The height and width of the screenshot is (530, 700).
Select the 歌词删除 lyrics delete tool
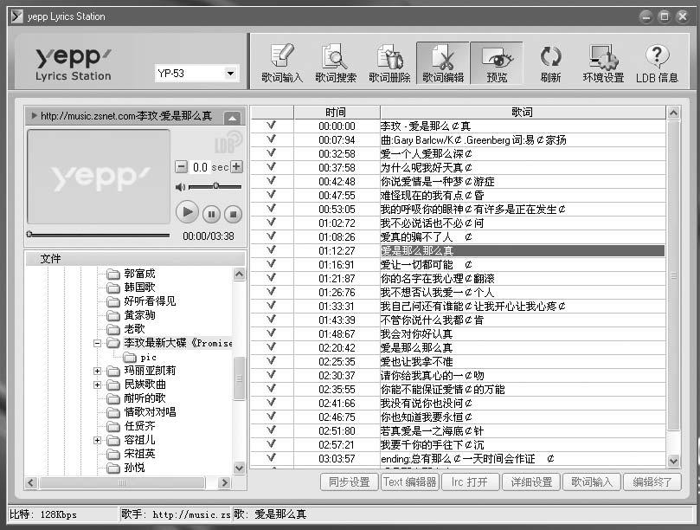point(389,63)
